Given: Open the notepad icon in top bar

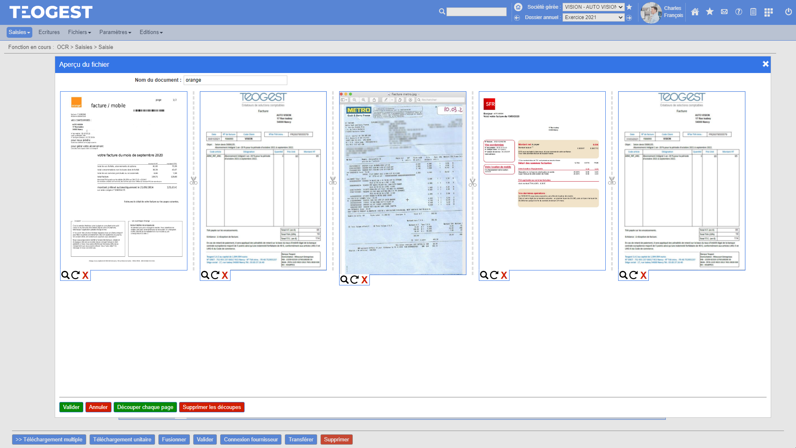Looking at the screenshot, I should pos(753,12).
